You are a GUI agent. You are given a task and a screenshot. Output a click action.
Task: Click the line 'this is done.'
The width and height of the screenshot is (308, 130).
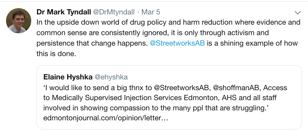pyautogui.click(x=56, y=53)
